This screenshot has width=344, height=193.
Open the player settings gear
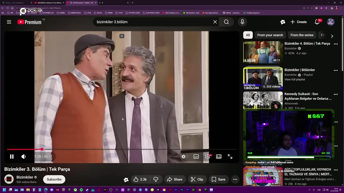pos(207,157)
